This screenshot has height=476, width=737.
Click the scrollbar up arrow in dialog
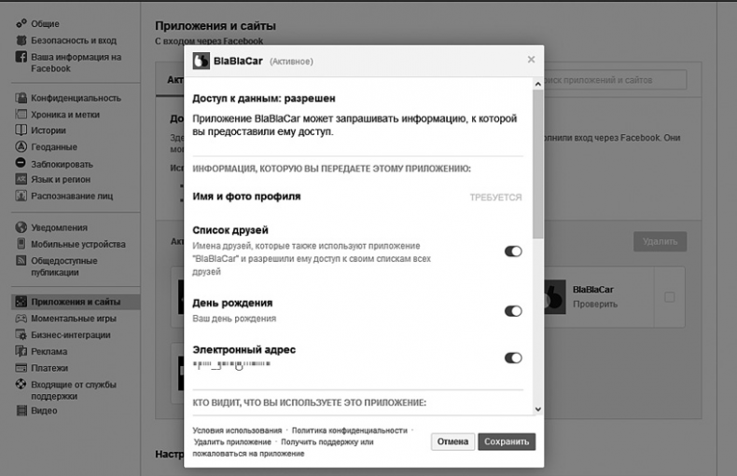537,84
